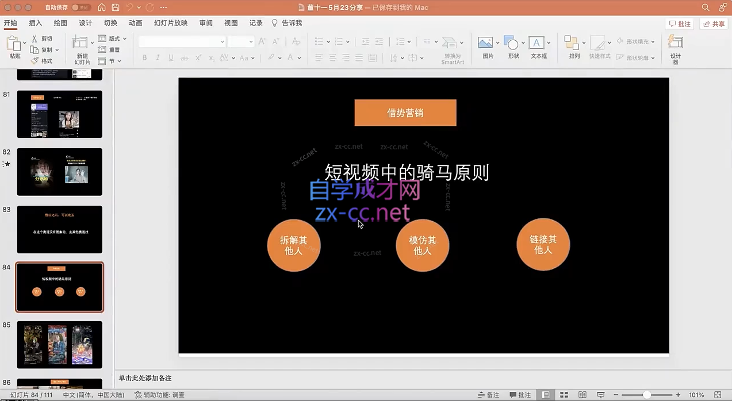Screen dimensions: 732x401
Task: Toggle strikethrough formatting button
Action: pos(185,57)
